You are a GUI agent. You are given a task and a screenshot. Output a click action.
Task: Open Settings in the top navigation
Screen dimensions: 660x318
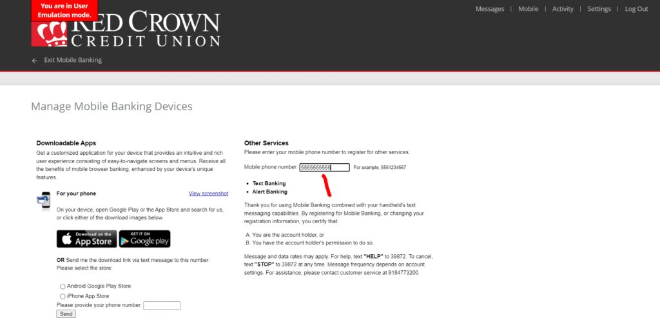pos(599,9)
